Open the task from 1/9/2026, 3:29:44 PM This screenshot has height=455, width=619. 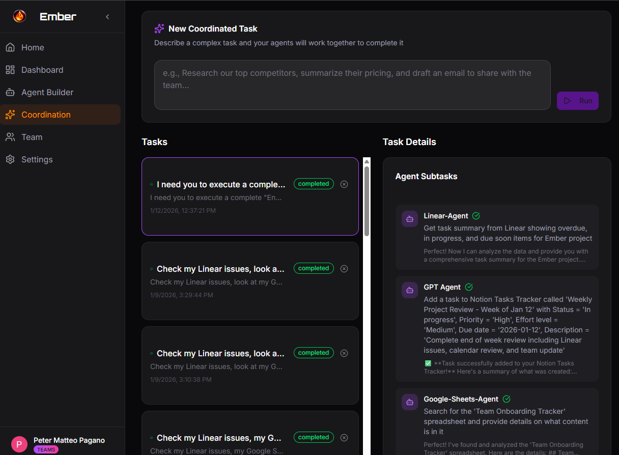[250, 281]
